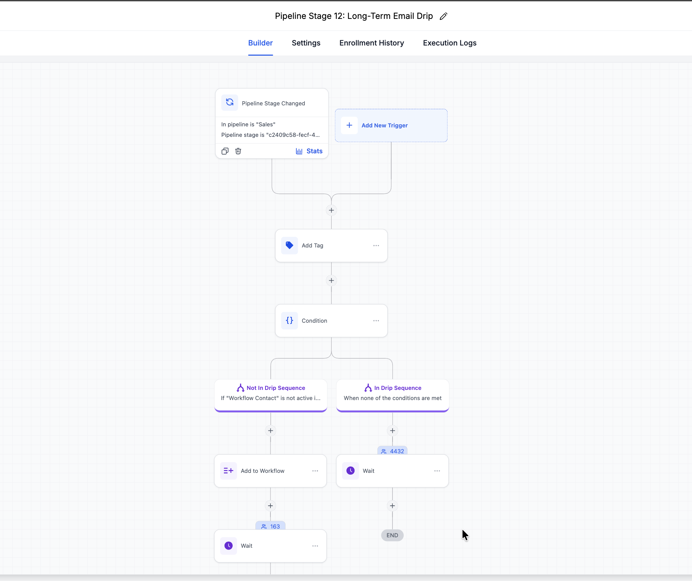The image size is (692, 581).
Task: Select the Not In Drip Sequence branch
Action: [x=271, y=395]
